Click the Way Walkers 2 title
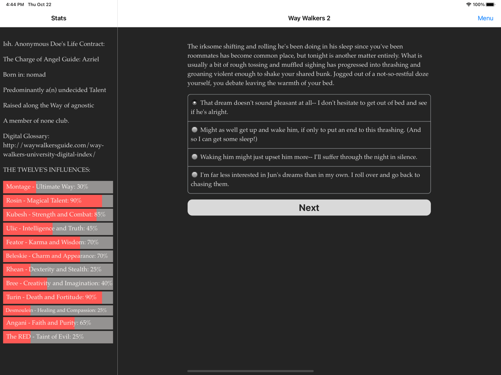 click(x=309, y=18)
